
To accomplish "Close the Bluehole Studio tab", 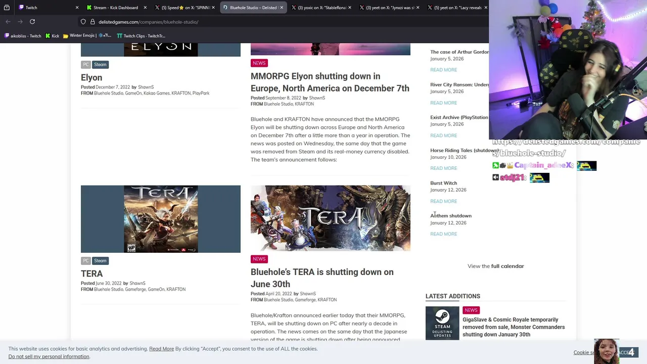I will click(282, 8).
